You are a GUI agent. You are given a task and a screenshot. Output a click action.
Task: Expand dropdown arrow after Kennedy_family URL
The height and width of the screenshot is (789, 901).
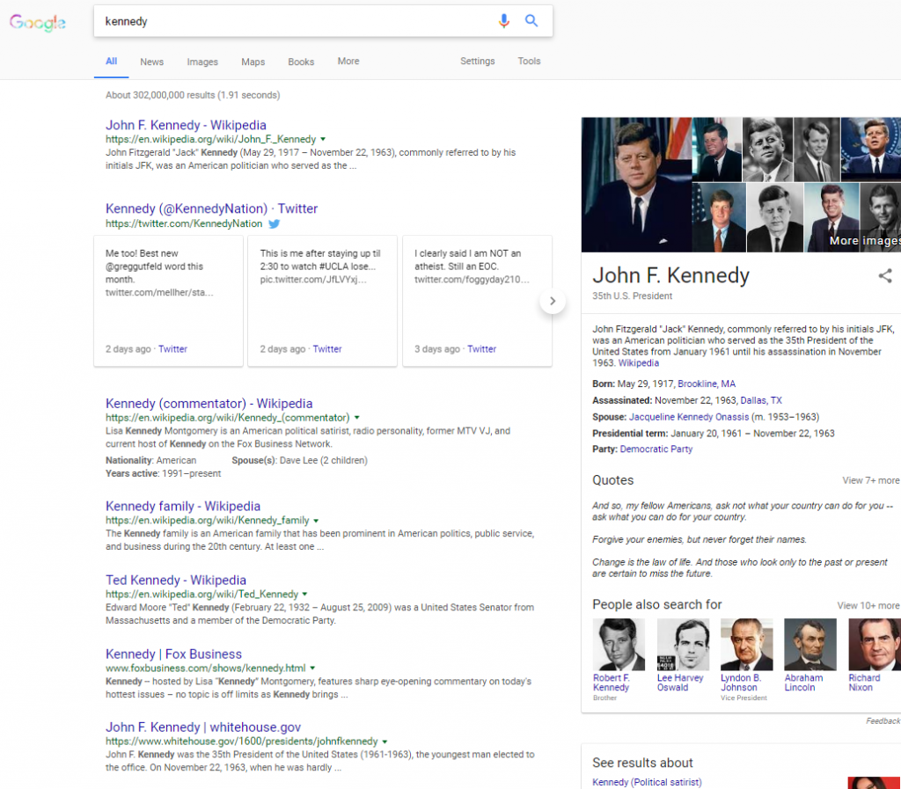(316, 520)
